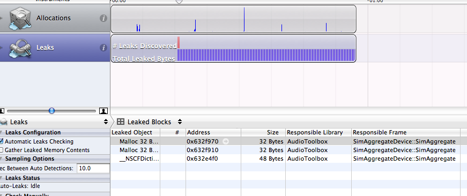Click AudioToolbox in the 0x632f910 row

pyautogui.click(x=307, y=150)
